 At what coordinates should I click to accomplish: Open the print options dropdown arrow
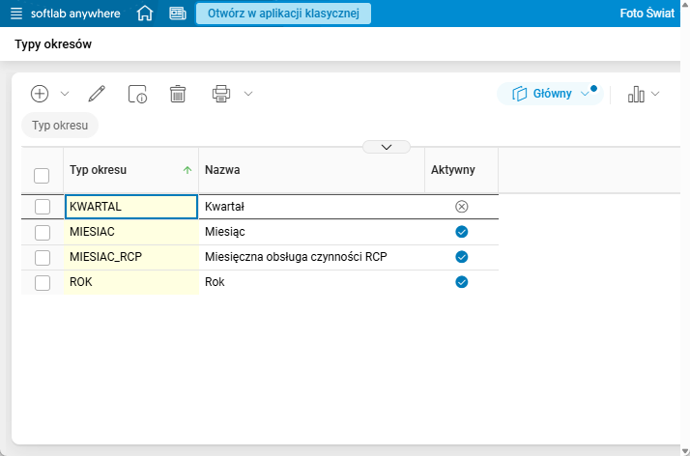coord(248,94)
